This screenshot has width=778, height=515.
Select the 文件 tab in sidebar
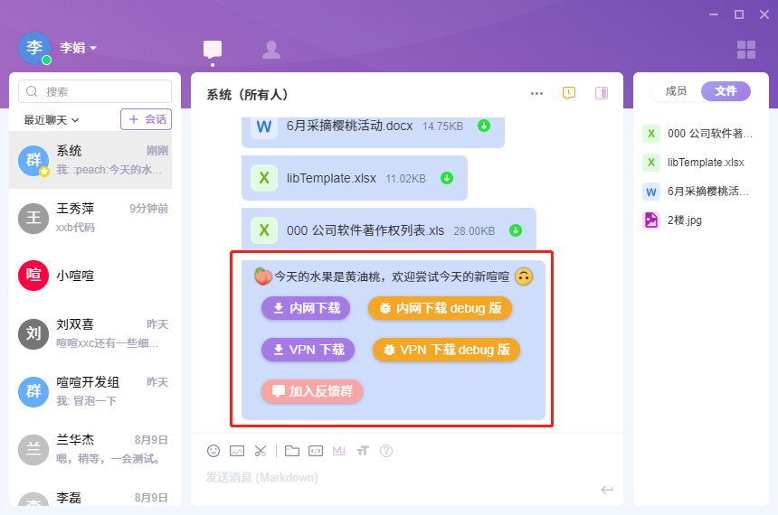(726, 90)
